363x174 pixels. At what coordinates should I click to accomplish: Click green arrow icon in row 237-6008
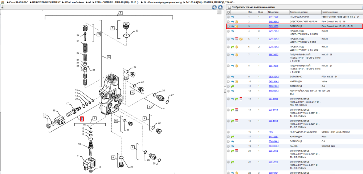click(237, 99)
